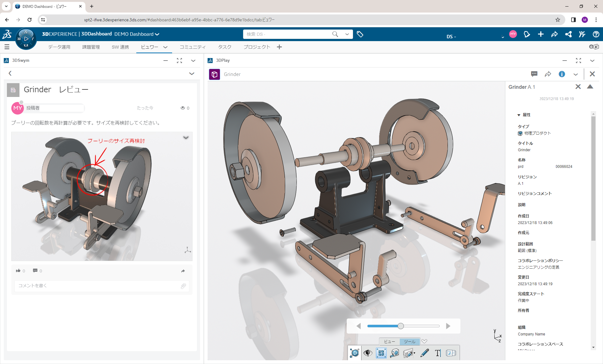Select the 3DPlay experience play tool
Image resolution: width=603 pixels, height=364 pixels.
click(355, 353)
